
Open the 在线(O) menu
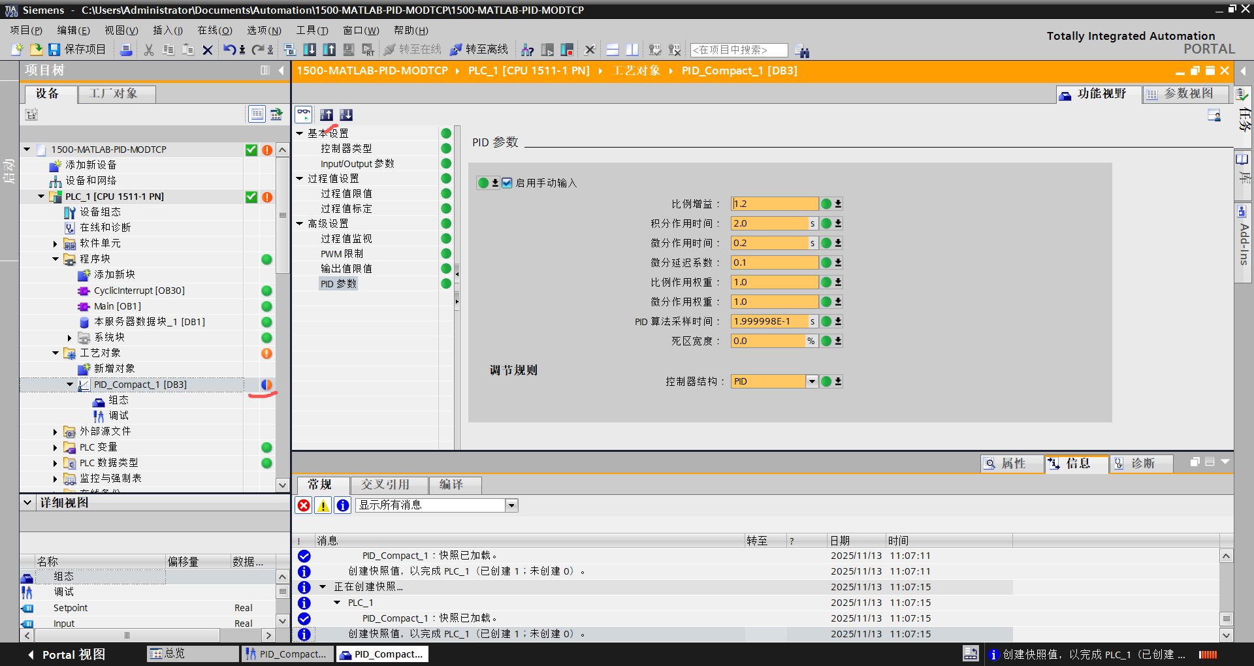(x=215, y=31)
